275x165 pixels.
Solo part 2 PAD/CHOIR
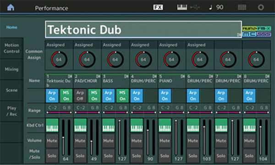(x=80, y=156)
